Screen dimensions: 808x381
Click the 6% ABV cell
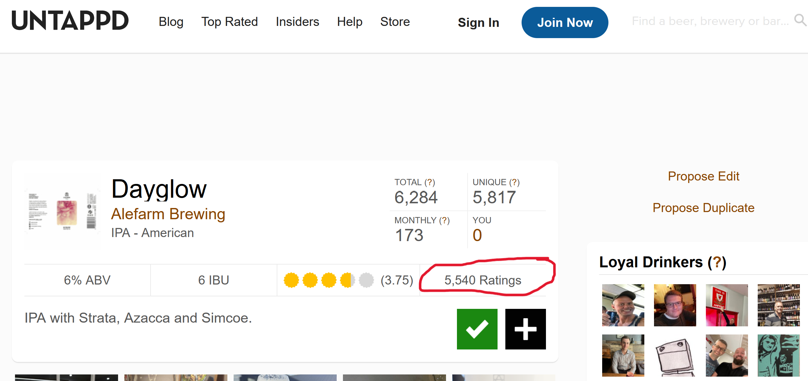coord(87,280)
